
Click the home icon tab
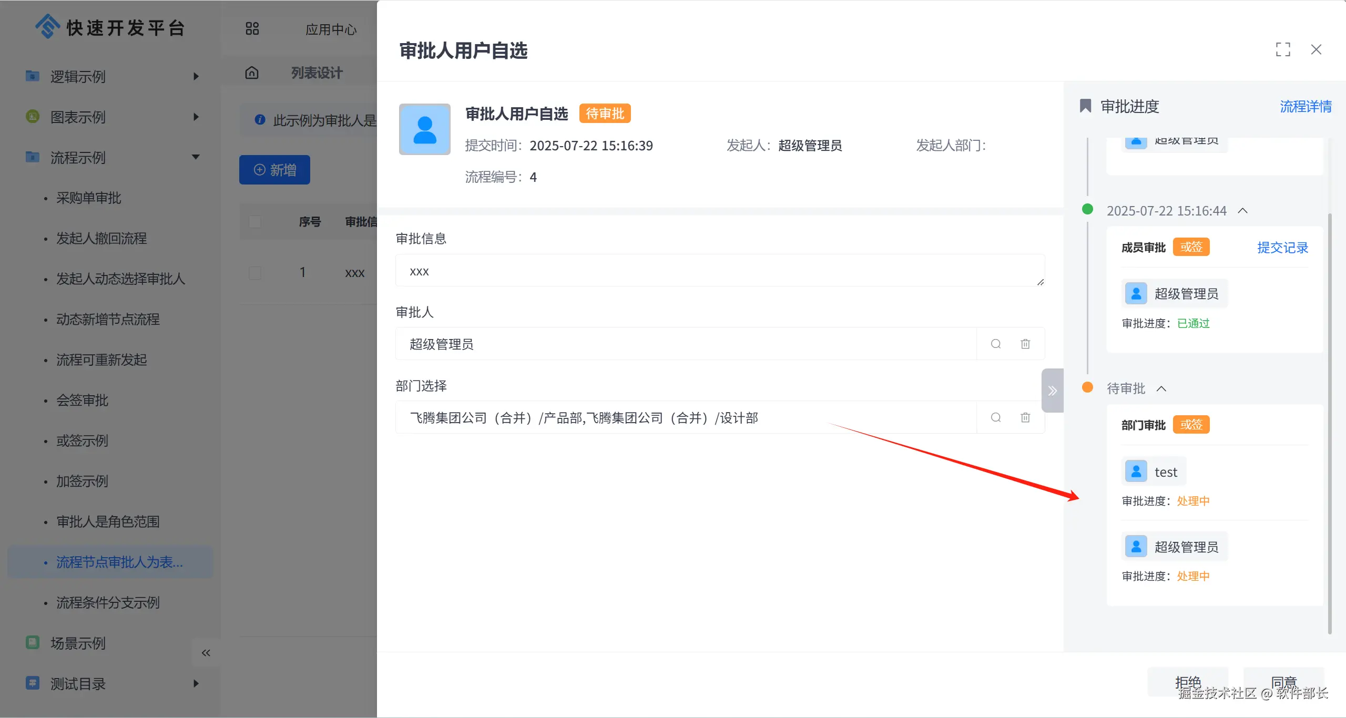coord(252,73)
